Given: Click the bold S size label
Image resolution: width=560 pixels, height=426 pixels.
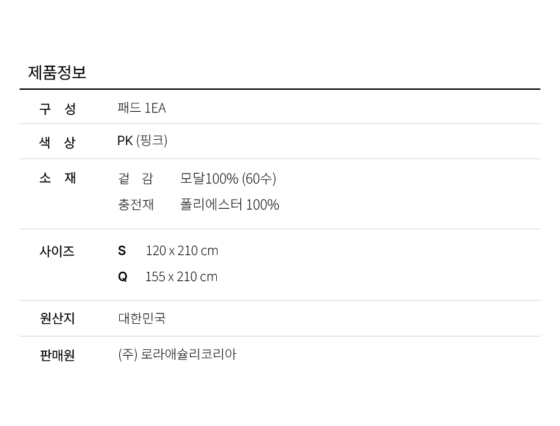Looking at the screenshot, I should pos(122,250).
